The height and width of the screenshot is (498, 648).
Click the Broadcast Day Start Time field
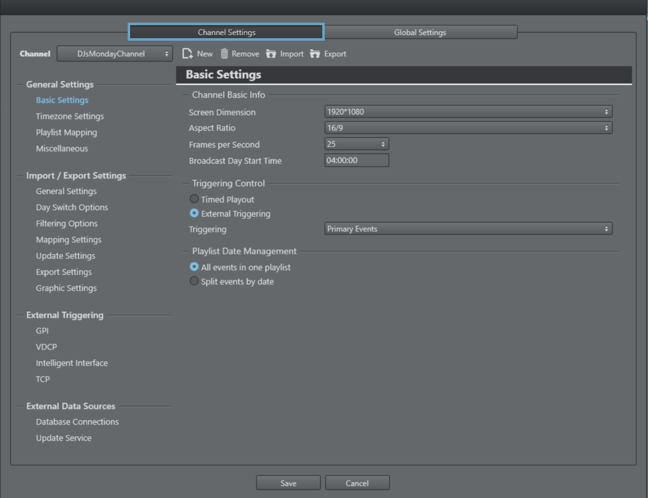click(x=356, y=160)
